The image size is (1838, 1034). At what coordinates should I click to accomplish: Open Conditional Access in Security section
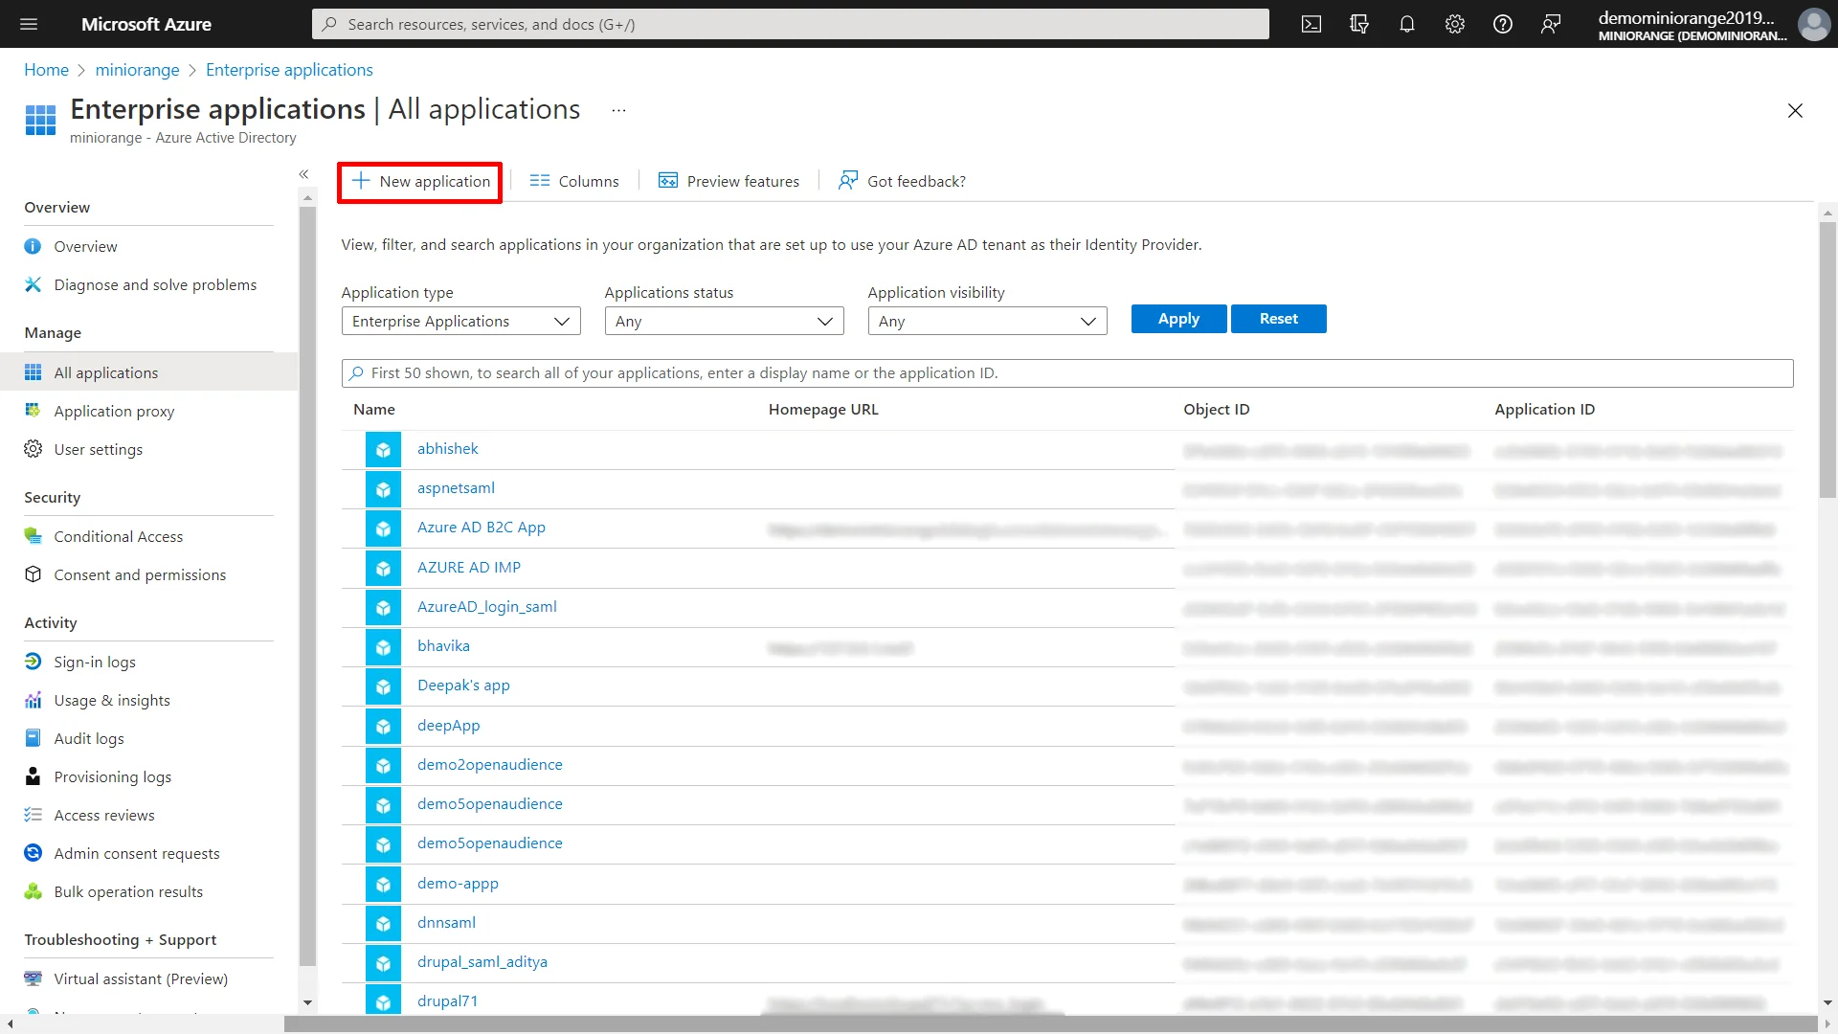[x=118, y=535]
